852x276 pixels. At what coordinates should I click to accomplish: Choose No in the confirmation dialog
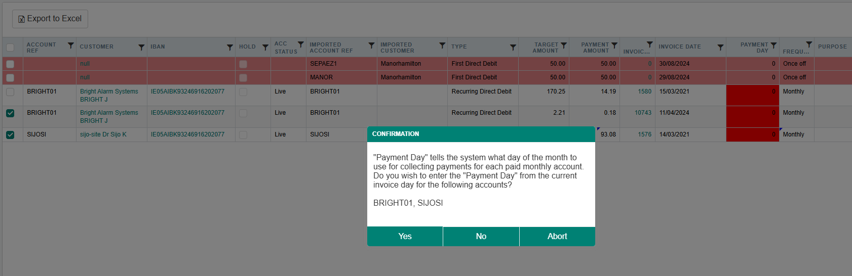[x=481, y=237]
